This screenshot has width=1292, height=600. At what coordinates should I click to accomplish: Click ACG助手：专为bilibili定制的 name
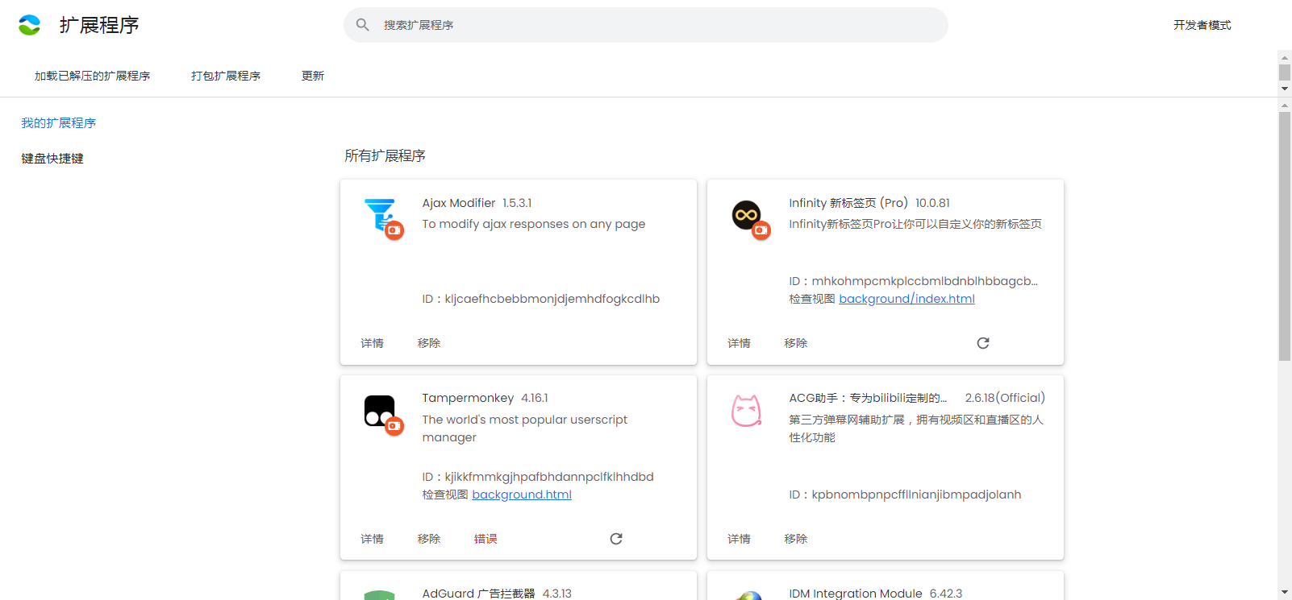pyautogui.click(x=868, y=398)
